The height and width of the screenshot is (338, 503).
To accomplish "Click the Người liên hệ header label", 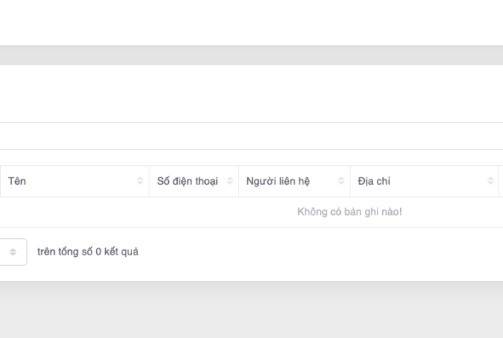I will (278, 182).
